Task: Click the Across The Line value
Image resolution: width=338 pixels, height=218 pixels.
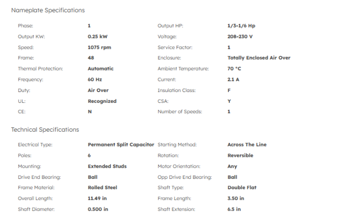Action: 247,145
